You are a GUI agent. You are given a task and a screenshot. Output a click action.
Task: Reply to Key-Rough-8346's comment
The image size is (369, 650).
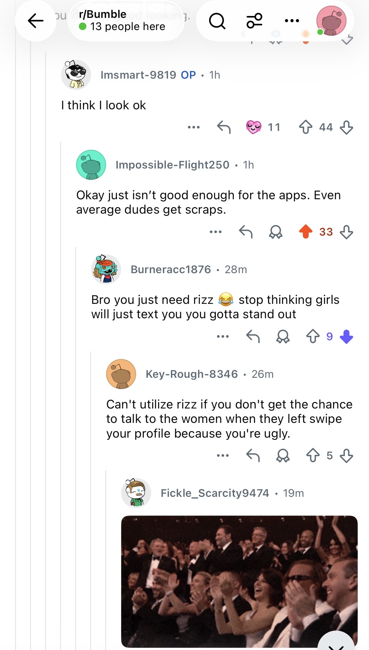[x=253, y=455]
